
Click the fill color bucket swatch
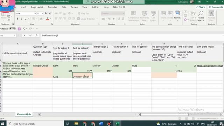pos(41,19)
